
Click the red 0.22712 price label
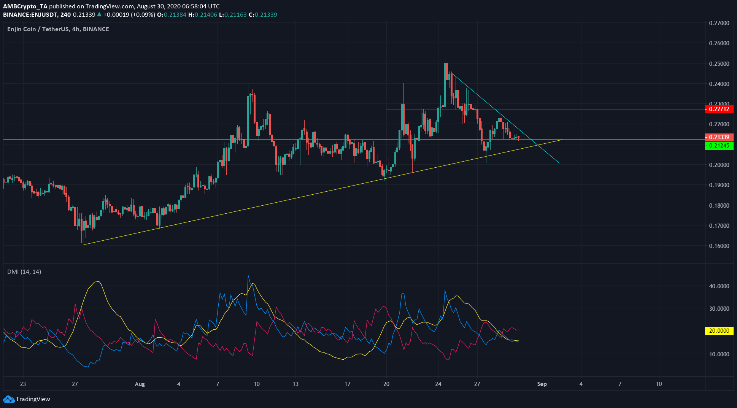tap(719, 109)
